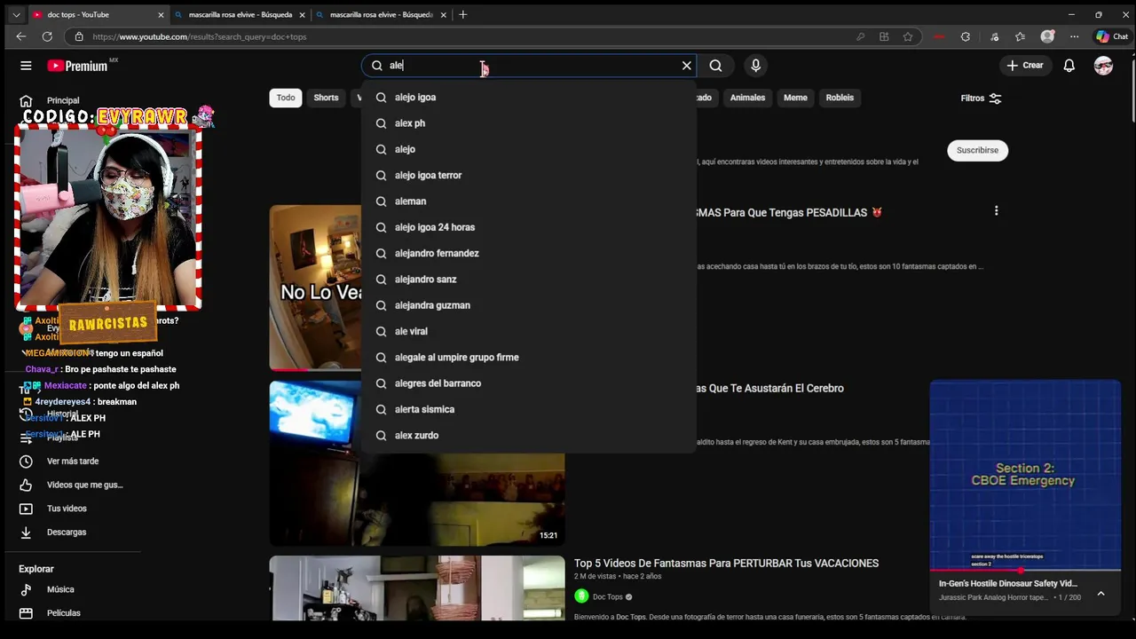Choose 'alegale al umpire grupo firme' suggestion

(x=529, y=358)
